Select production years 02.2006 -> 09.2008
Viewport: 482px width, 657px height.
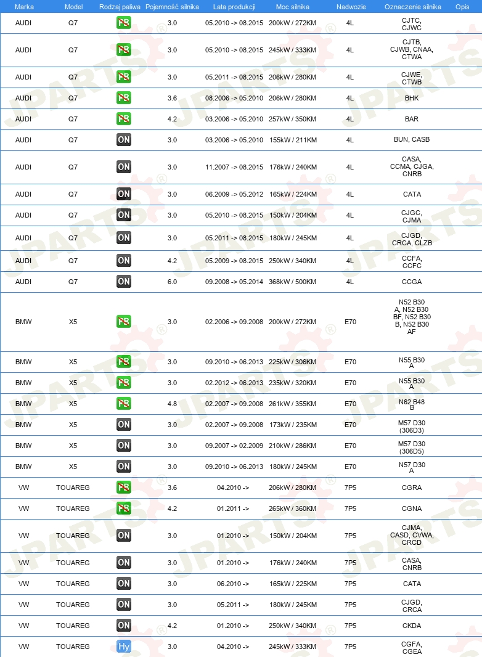(234, 322)
